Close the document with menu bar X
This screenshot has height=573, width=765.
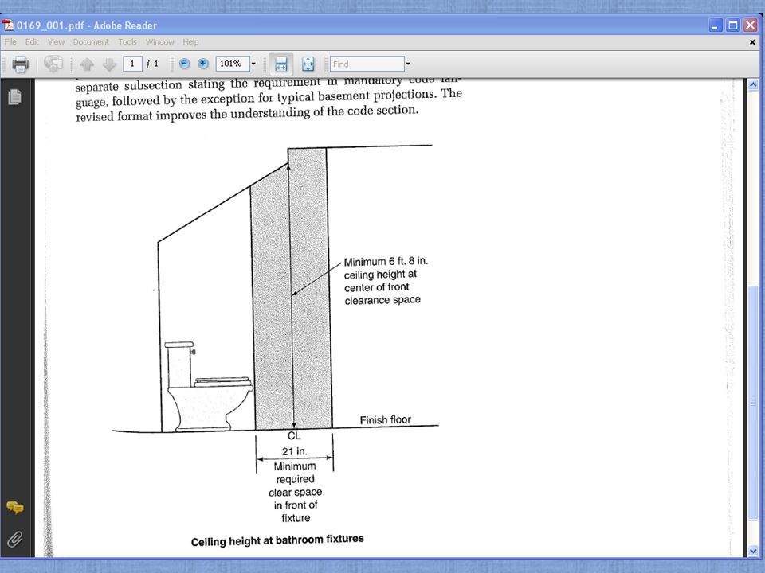coord(752,42)
